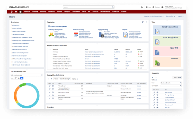193x119 pixels.
Task: Open the Help question mark icon
Action: [147, 7]
